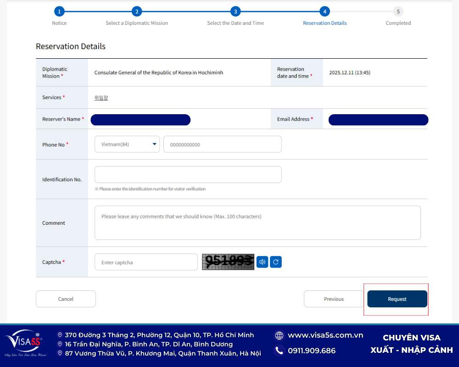Image resolution: width=459 pixels, height=367 pixels.
Task: Click the Comment text area
Action: pos(257,222)
